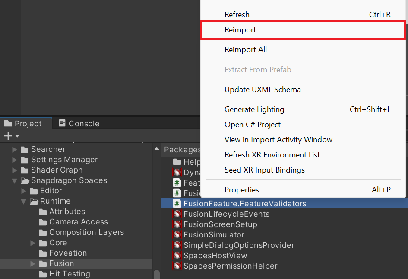Viewport: 408px width, 279px height.
Task: Expand the Fusion folder arrow
Action: (33, 264)
